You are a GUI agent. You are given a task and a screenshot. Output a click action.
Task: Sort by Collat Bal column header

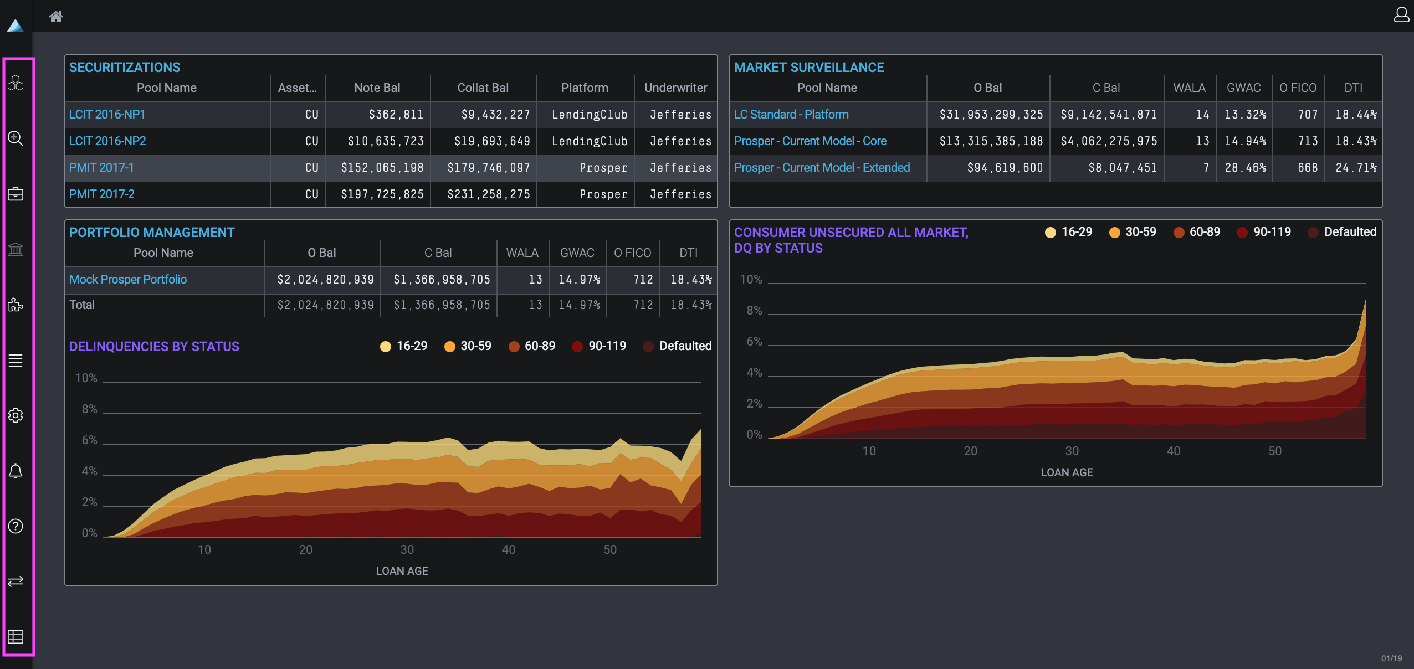483,88
